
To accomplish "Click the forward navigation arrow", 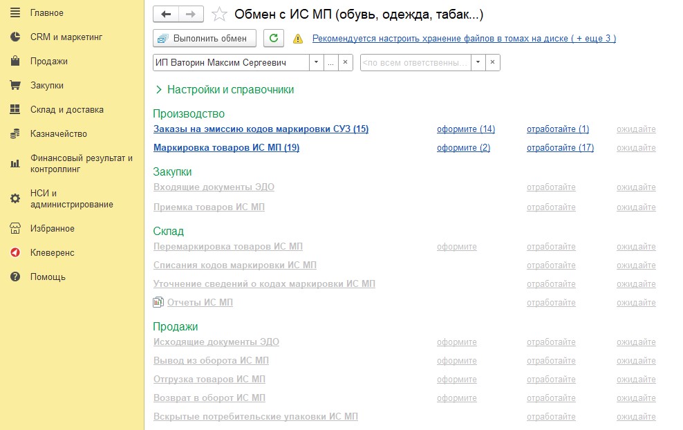I will [x=191, y=14].
